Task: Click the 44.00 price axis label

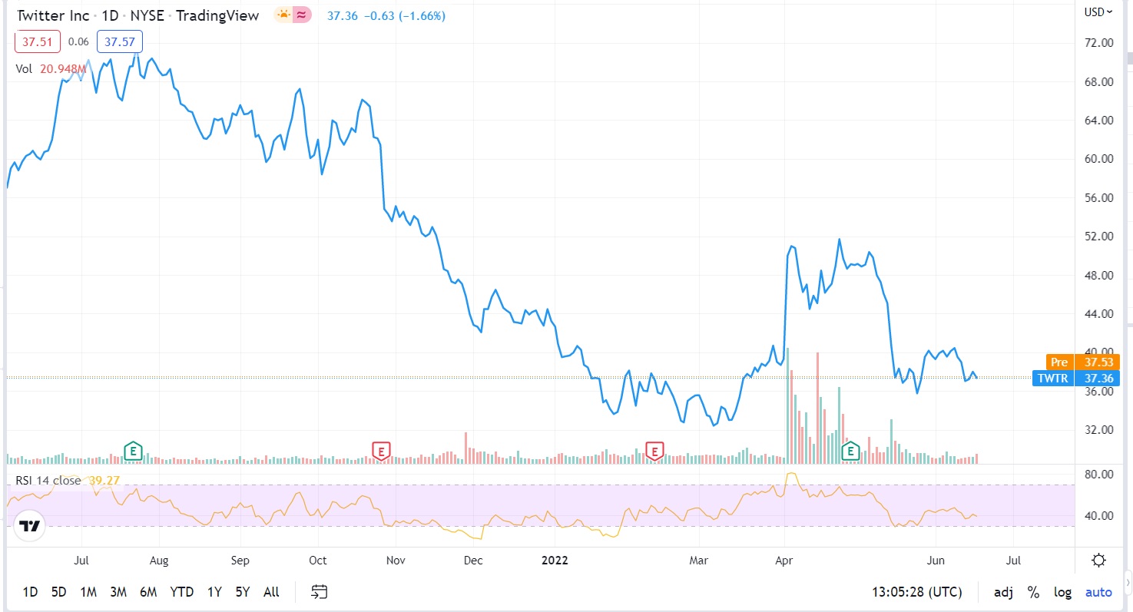Action: click(1098, 314)
